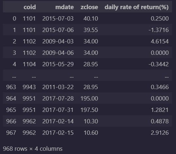Click the mdate column header

(65, 7)
